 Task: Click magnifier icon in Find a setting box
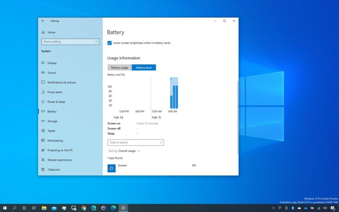point(96,42)
